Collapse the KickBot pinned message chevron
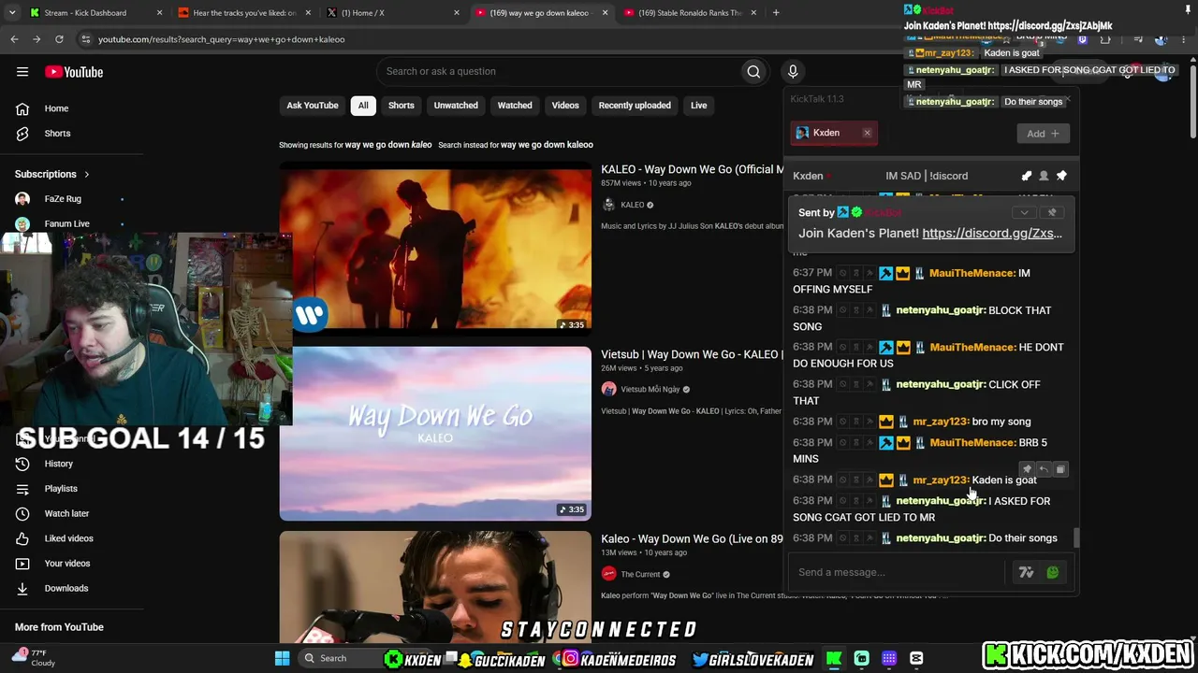Screen dimensions: 1198x673 click(1024, 212)
